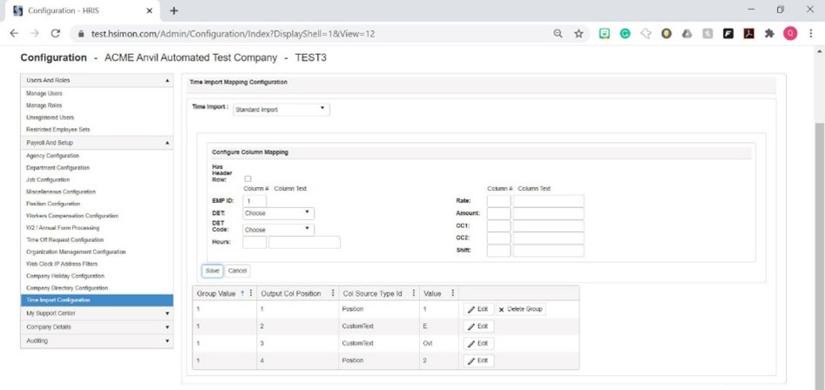Click the browser reload icon

click(x=55, y=34)
